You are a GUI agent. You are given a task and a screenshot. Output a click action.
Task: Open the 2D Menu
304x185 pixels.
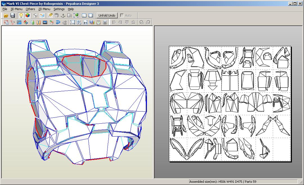coord(44,9)
